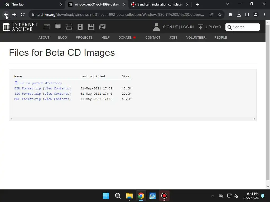Open the Audio speaker icon
270x202 pixels.
click(80, 27)
